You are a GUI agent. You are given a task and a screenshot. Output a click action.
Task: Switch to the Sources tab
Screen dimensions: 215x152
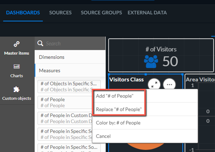pyautogui.click(x=60, y=13)
